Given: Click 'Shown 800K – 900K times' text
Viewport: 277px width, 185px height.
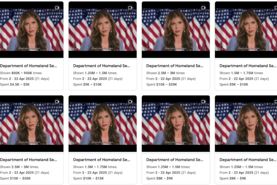Looking at the screenshot, I should [21, 73].
